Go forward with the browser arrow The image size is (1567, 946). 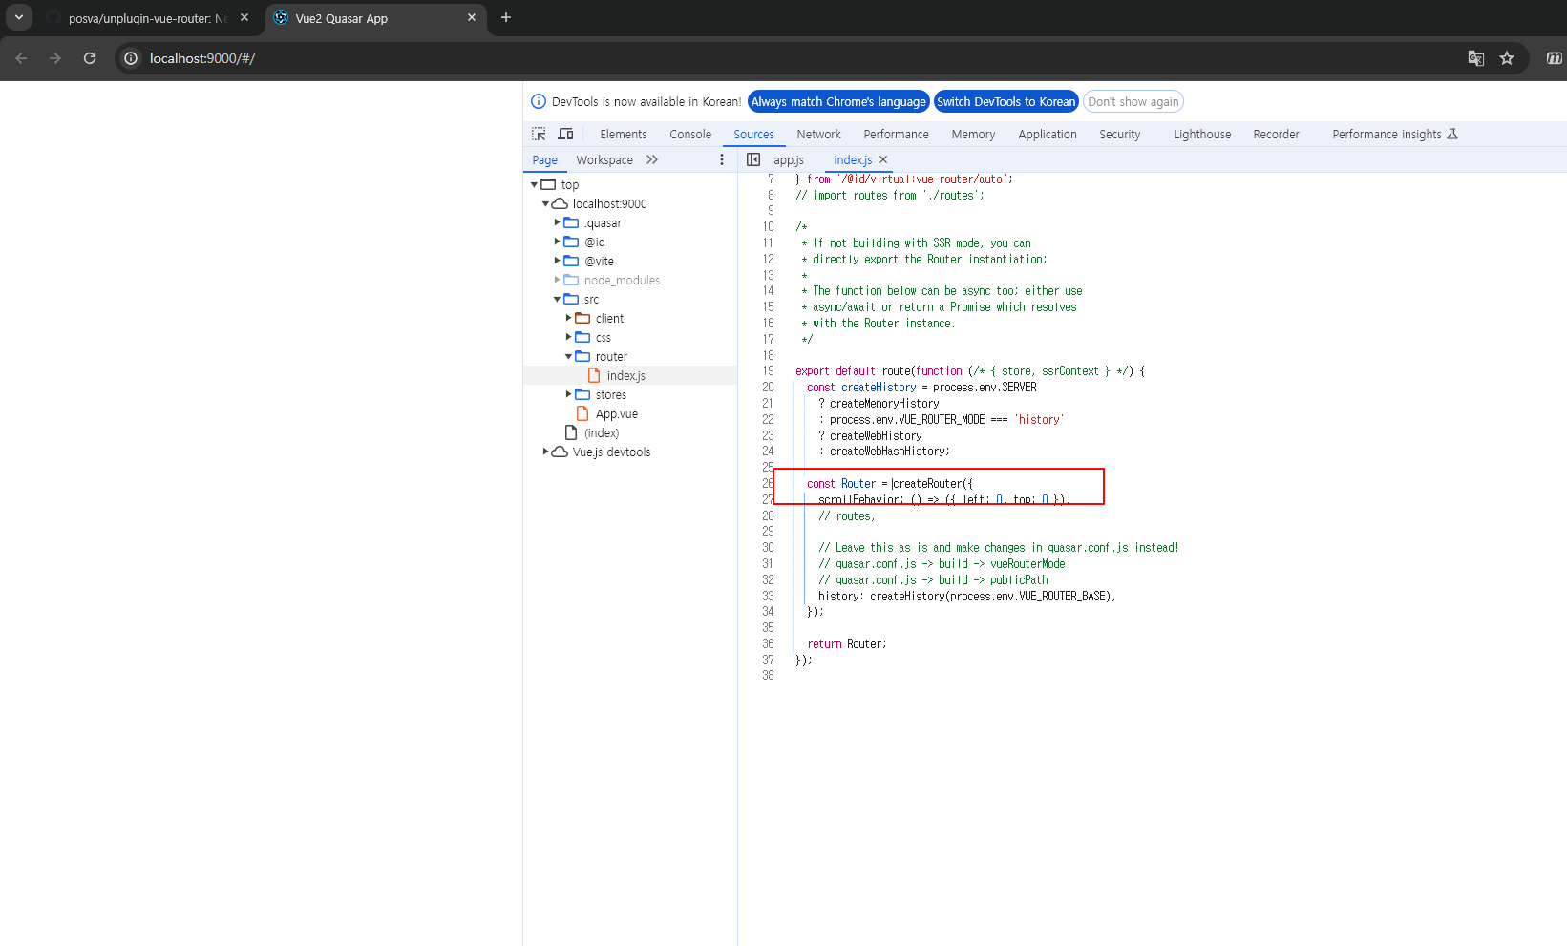(x=55, y=58)
